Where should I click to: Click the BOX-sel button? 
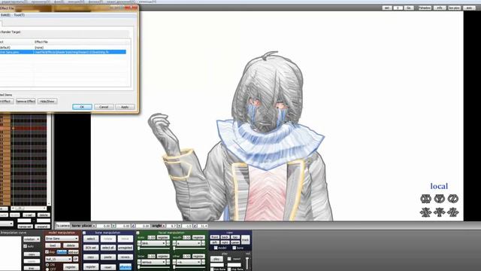(91, 248)
